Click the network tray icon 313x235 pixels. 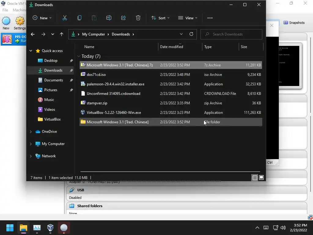(x=276, y=228)
